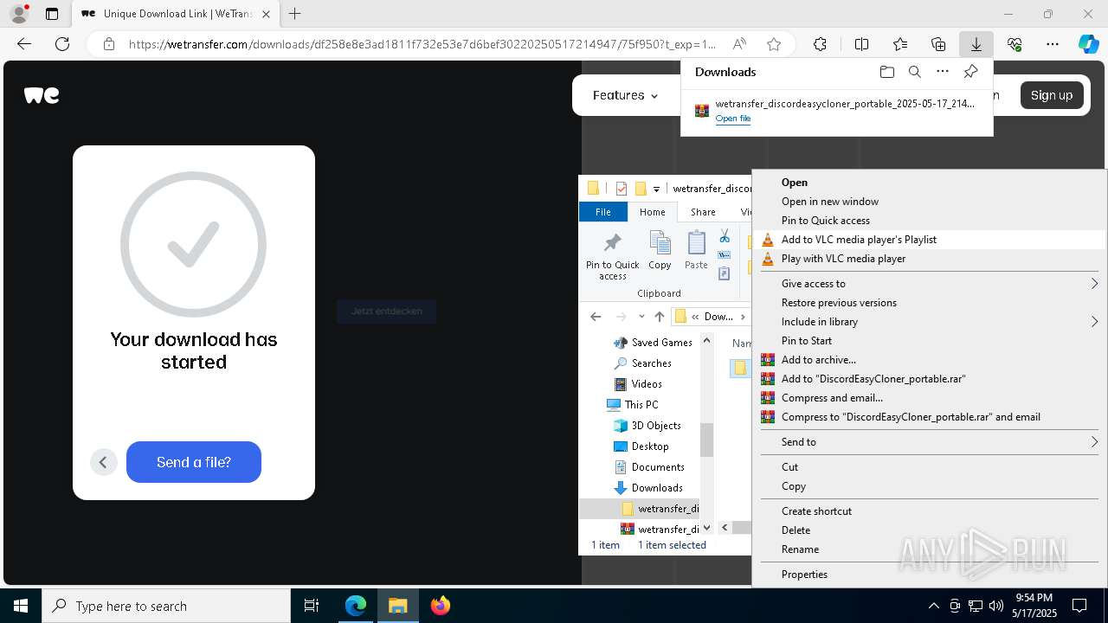Viewport: 1108px width, 623px height.
Task: Click Open file link in Downloads
Action: point(732,119)
